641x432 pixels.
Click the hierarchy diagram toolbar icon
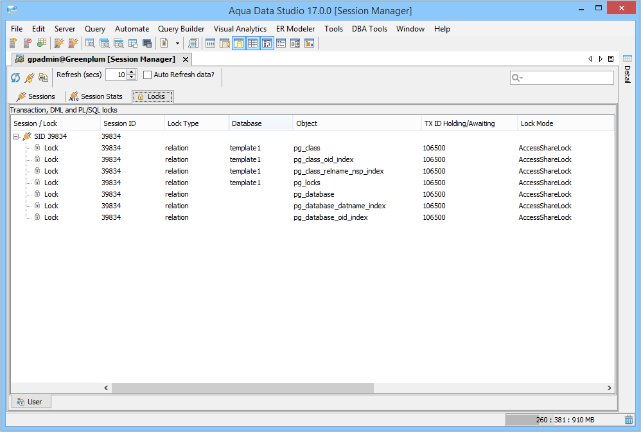pos(295,43)
